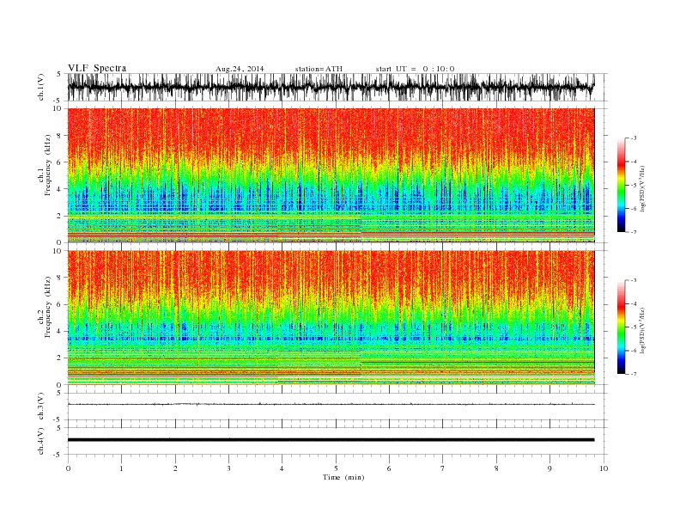Click the ch.1 "Frequency (kHz)" axis label

(48, 165)
